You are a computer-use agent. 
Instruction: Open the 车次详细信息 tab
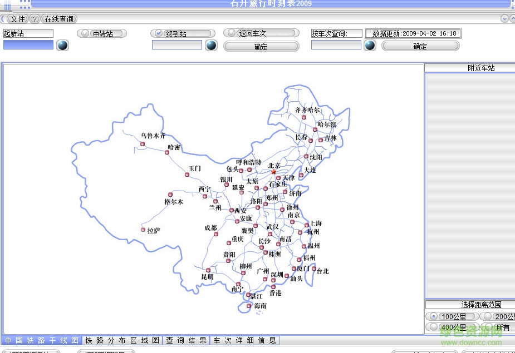click(244, 340)
